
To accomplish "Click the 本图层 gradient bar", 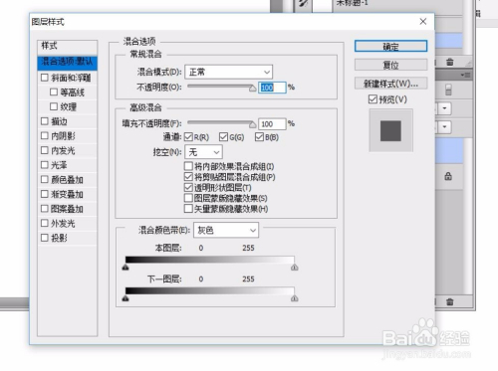I will (210, 260).
